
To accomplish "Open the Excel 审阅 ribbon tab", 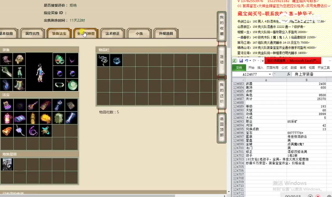I will (x=303, y=68).
